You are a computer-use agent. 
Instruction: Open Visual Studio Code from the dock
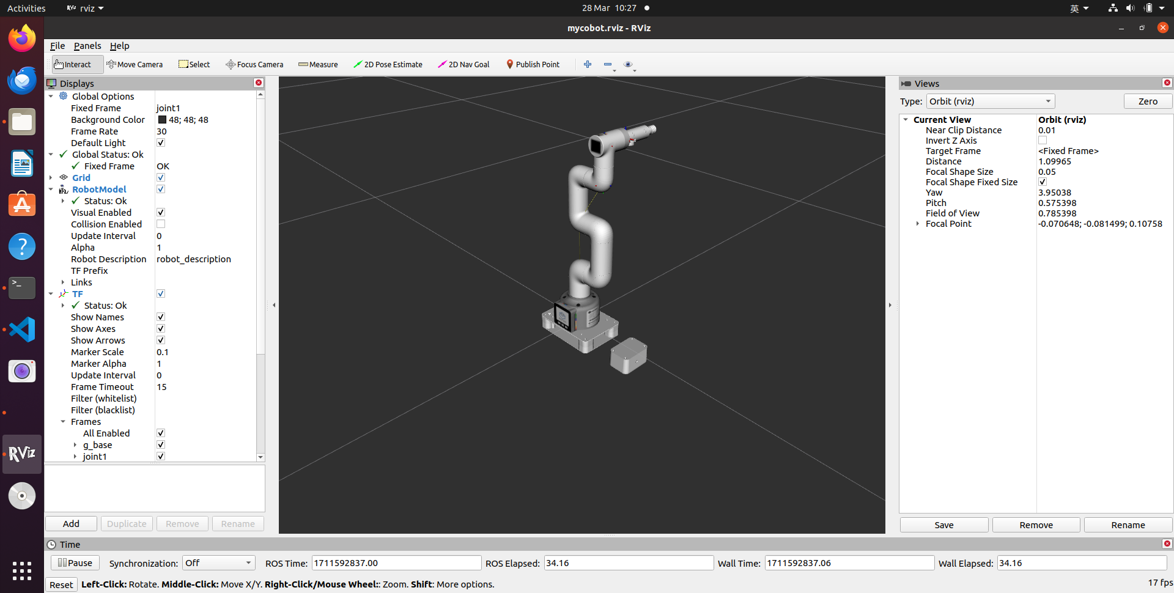point(22,330)
